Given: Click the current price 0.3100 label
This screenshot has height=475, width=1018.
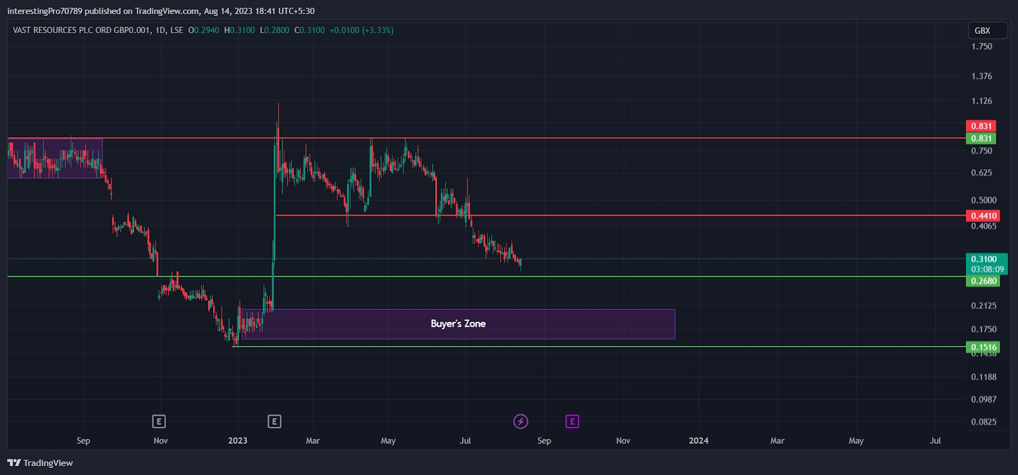Looking at the screenshot, I should click(984, 259).
